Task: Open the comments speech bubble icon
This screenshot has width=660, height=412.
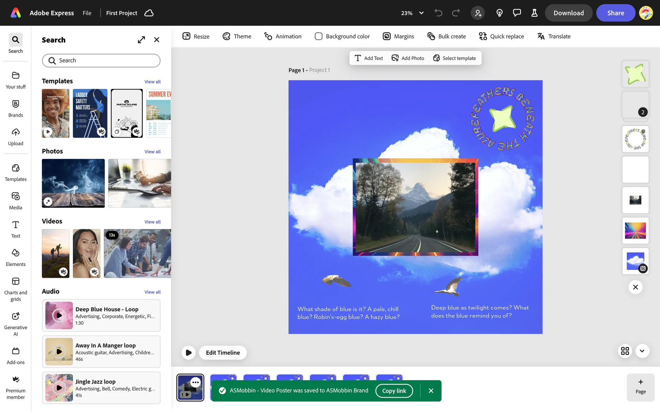Action: [517, 13]
